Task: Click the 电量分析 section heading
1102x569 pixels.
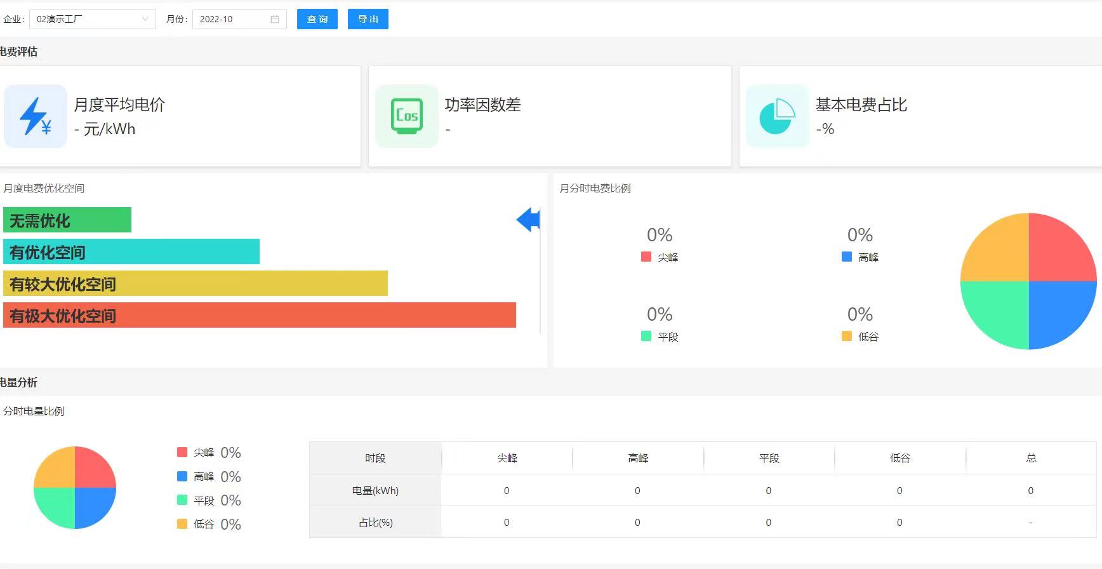Action: click(18, 382)
